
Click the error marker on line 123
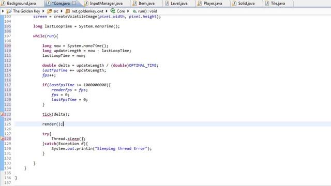click(x=3, y=115)
